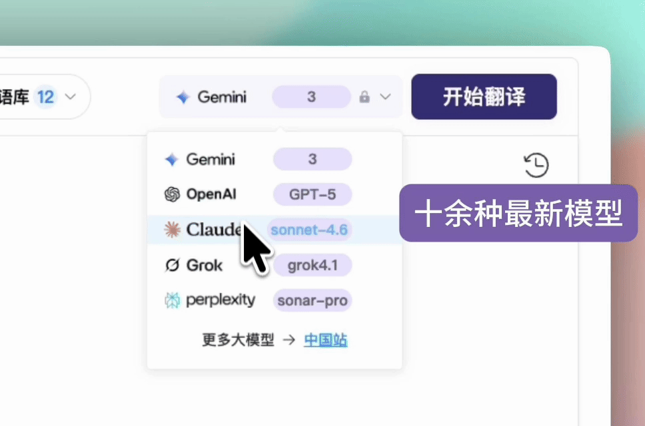This screenshot has width=645, height=426.
Task: Start translation with 开始翻译 button
Action: pos(484,97)
